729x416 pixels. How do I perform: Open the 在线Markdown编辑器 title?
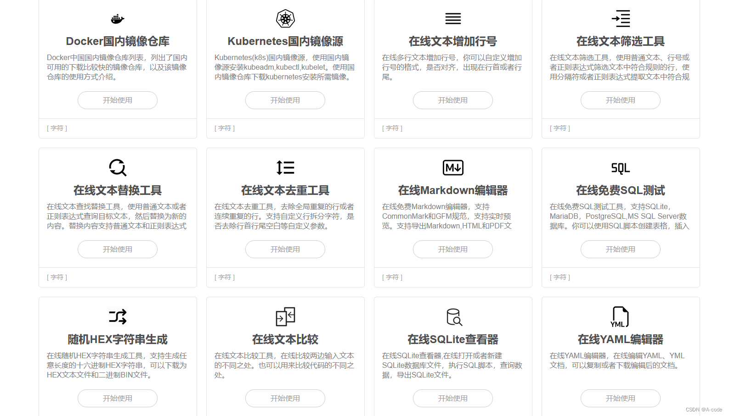point(453,190)
